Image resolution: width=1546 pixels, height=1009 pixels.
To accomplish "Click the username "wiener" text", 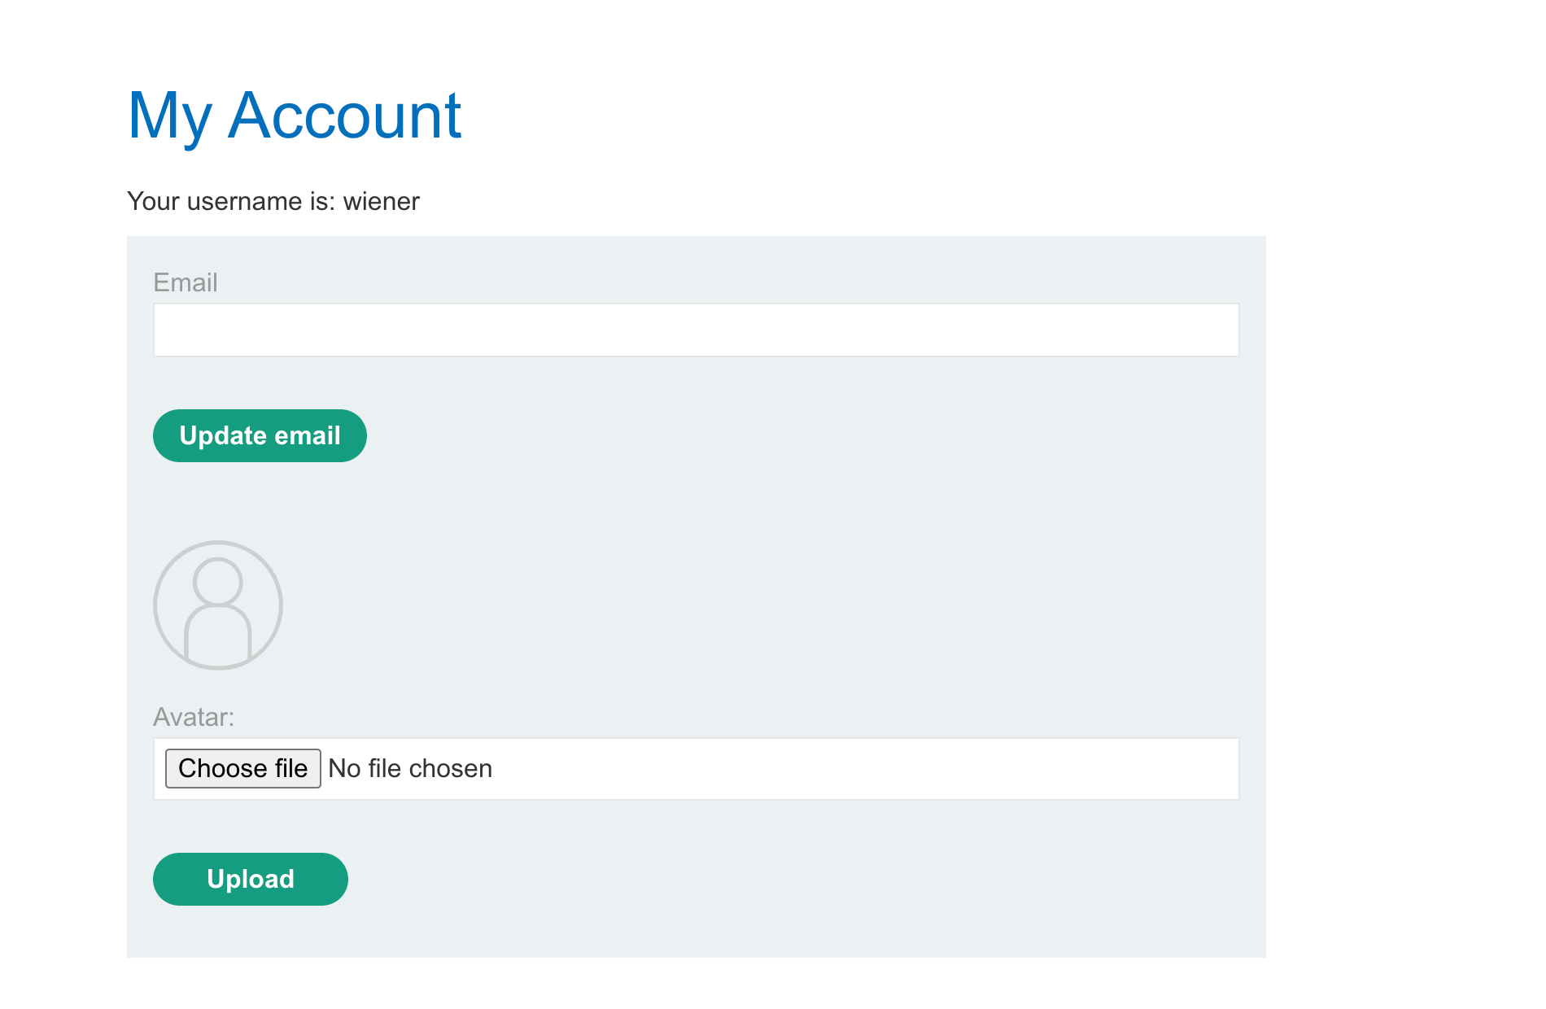I will pos(381,201).
